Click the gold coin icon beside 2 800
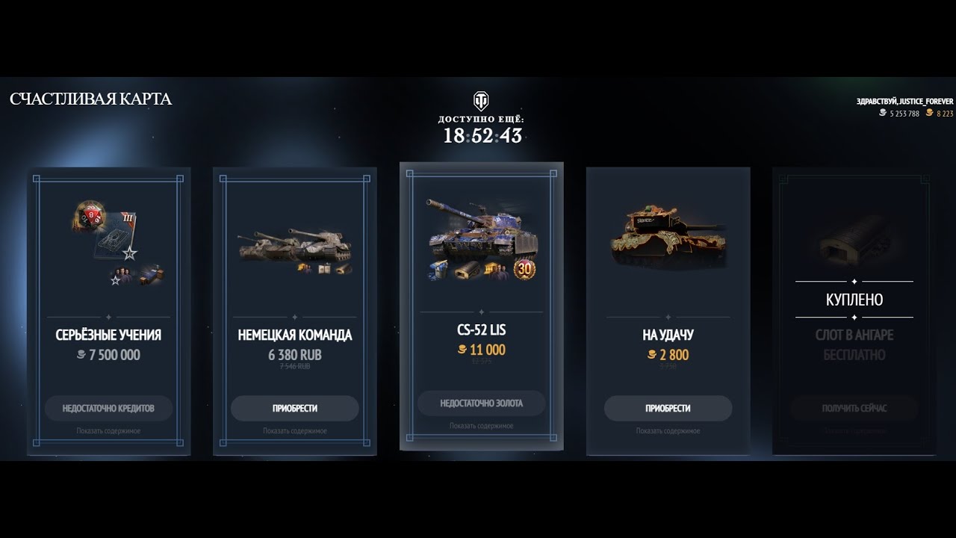This screenshot has width=956, height=538. point(652,355)
